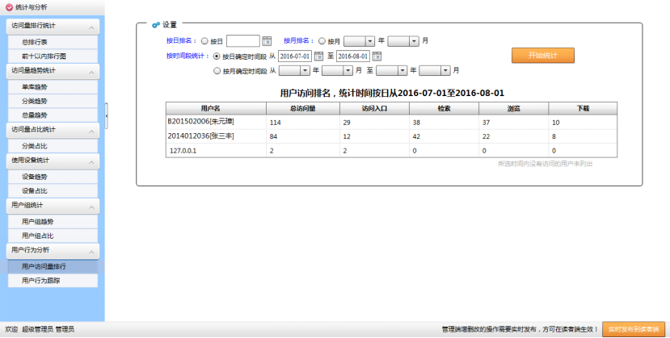Image resolution: width=670 pixels, height=338 pixels.
Task: Collapse the left sidebar with splitter arrow
Action: [x=107, y=115]
